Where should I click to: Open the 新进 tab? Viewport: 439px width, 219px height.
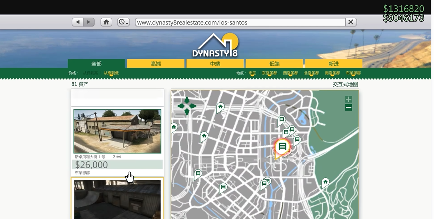(x=334, y=63)
